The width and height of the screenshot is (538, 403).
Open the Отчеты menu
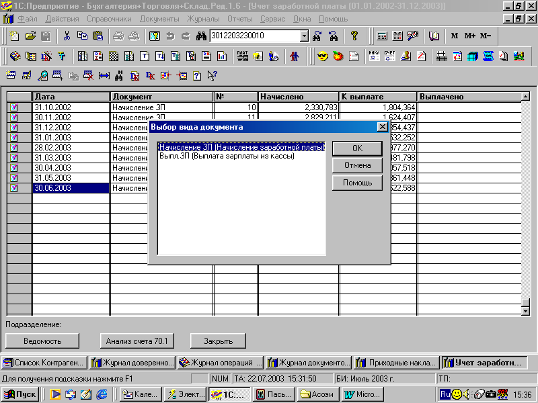click(x=240, y=19)
